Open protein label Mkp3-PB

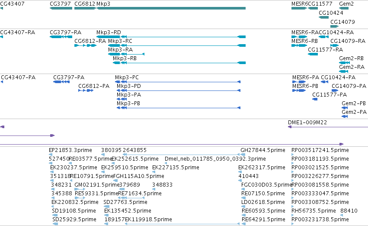point(128,103)
